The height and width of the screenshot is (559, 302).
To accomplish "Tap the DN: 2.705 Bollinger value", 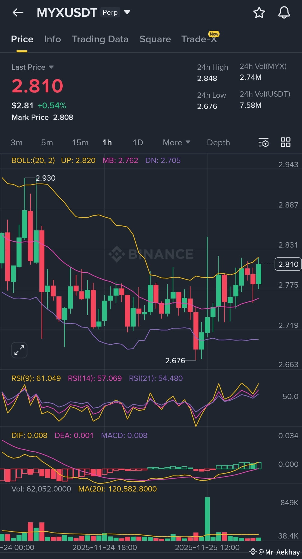I will pyautogui.click(x=163, y=160).
